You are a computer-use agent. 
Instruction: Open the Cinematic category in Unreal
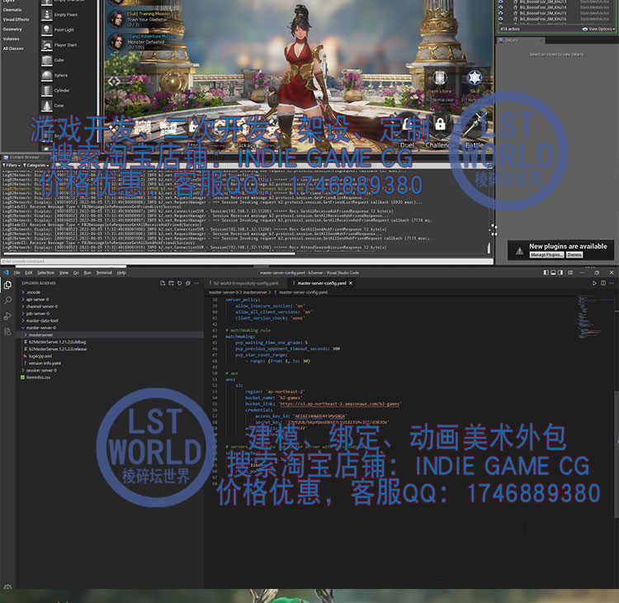coord(12,9)
